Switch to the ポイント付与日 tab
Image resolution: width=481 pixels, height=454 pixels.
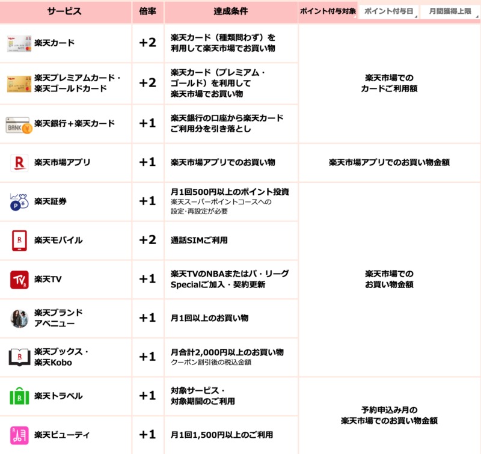(388, 11)
